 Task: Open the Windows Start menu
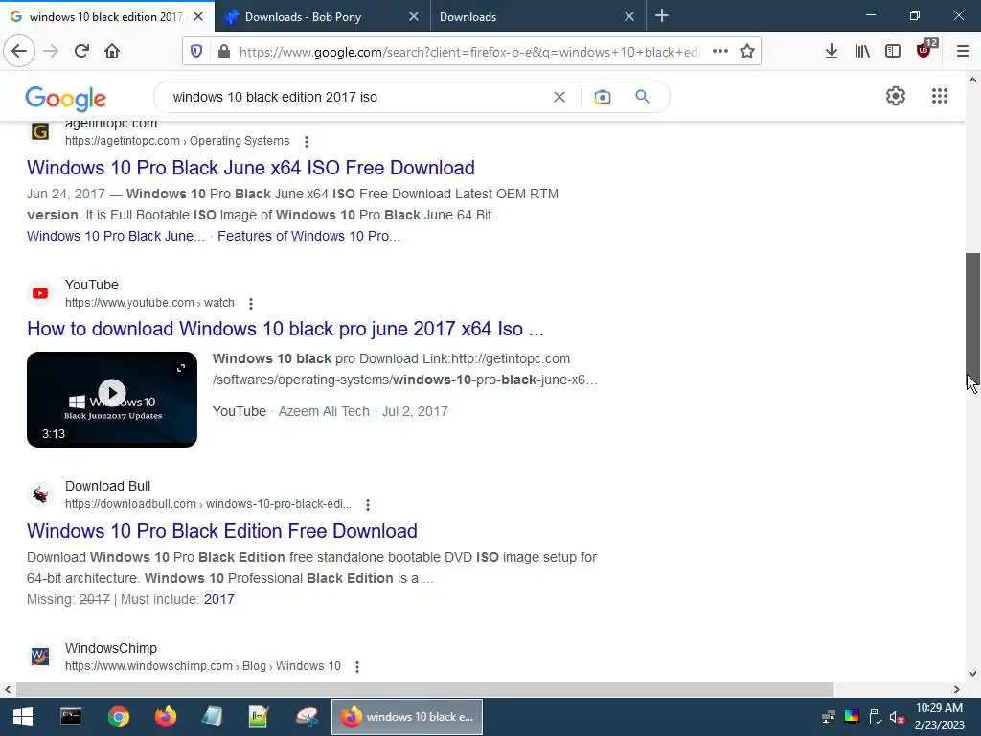coord(23,717)
